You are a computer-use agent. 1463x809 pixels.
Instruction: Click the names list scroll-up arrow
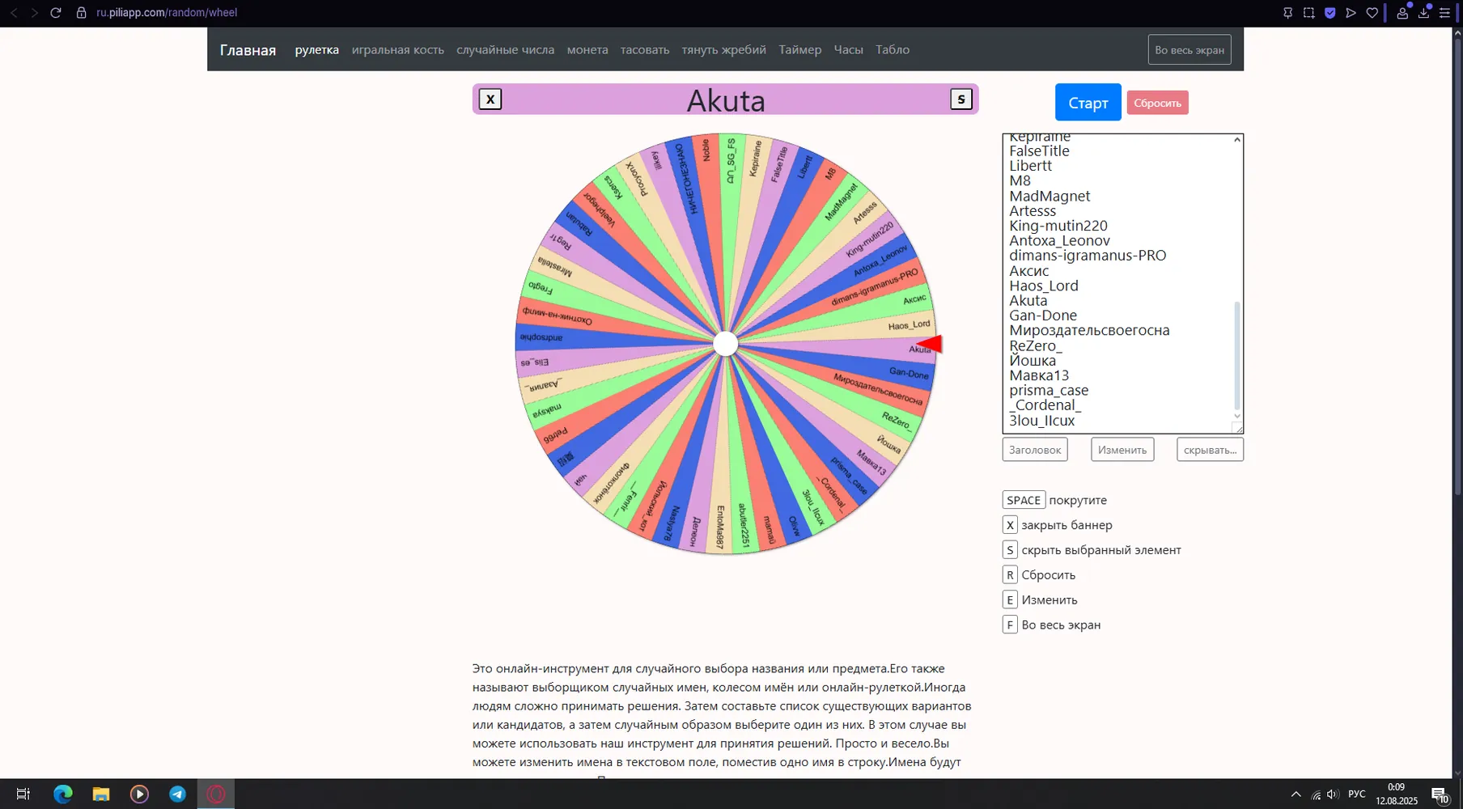coord(1236,140)
